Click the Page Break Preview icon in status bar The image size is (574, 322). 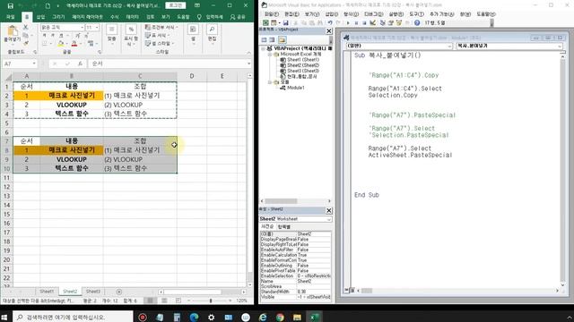(x=178, y=301)
